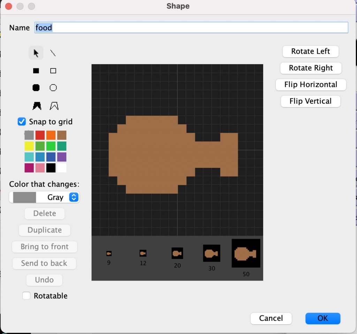This screenshot has height=334, width=357.
Task: Pick the red color swatch
Action: point(40,135)
